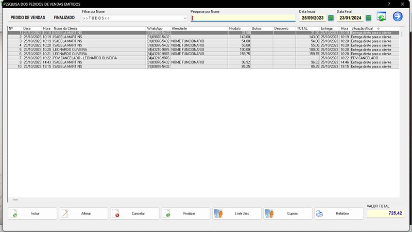Click the Cupom button

point(288,213)
